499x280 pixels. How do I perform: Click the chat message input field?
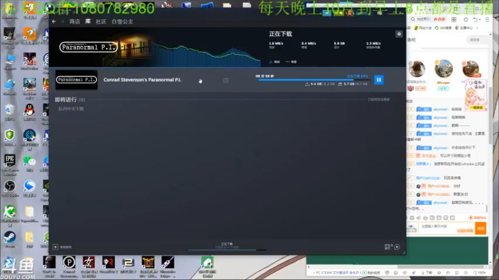point(446,228)
